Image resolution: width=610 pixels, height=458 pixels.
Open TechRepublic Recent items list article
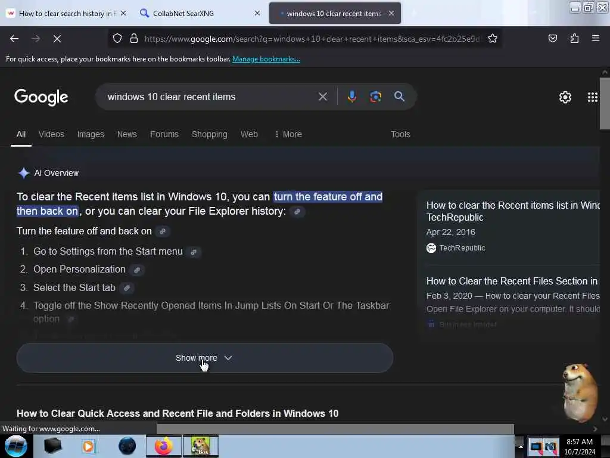click(513, 211)
